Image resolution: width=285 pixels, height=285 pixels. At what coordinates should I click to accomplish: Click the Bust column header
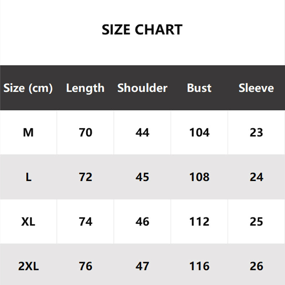point(199,88)
